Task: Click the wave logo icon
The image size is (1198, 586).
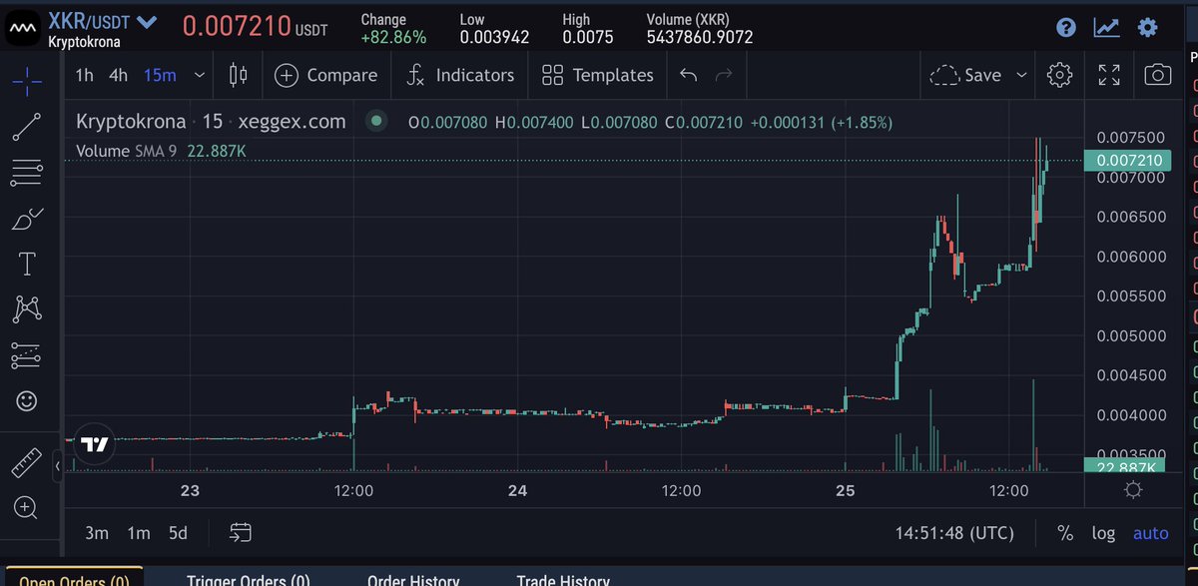Action: (x=22, y=27)
